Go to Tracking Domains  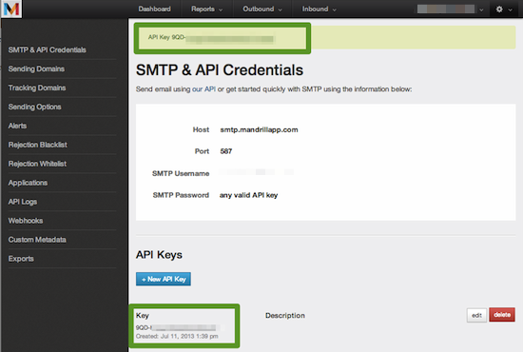coord(37,88)
